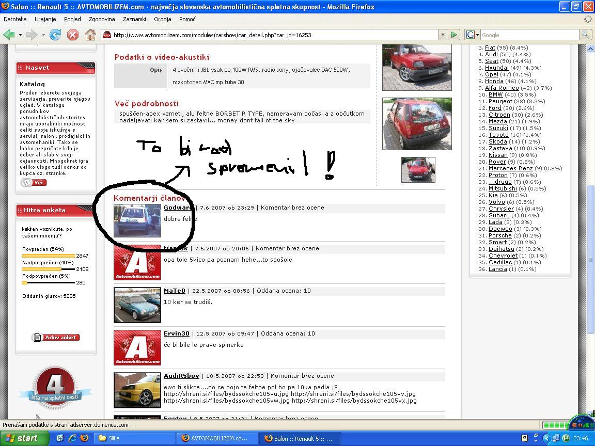Open the Lancia brand link
595x446 pixels.
497,269
